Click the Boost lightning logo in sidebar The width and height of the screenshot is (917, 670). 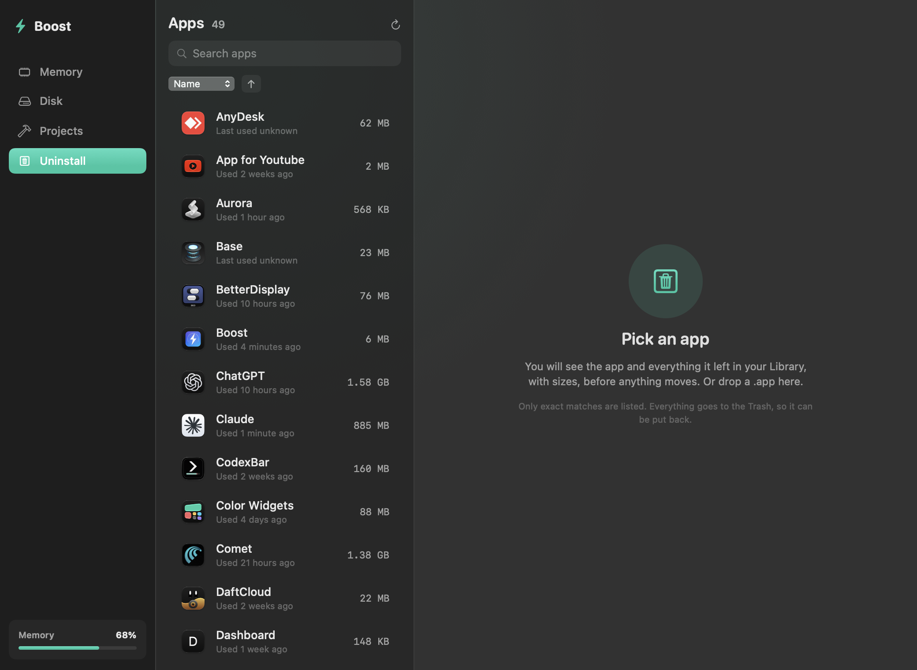20,26
